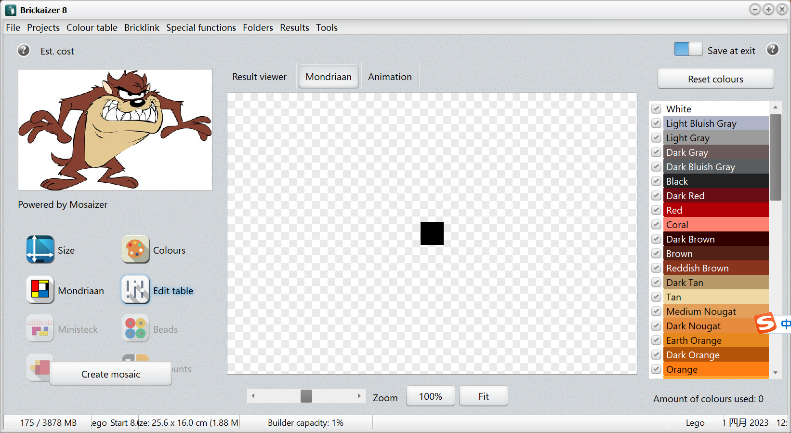Switch to the Animation tab
Viewport: 791px width, 433px height.
tap(390, 77)
